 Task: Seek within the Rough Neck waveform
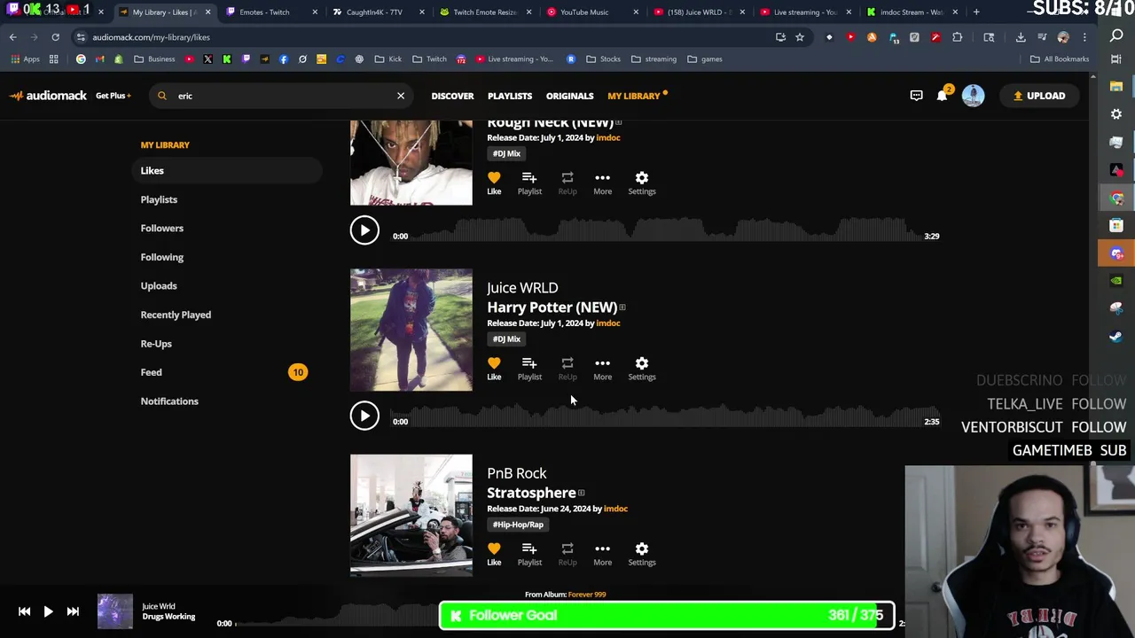(x=665, y=230)
